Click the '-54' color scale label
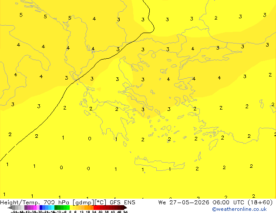The width and height of the screenshot is (276, 213). (x=14, y=212)
